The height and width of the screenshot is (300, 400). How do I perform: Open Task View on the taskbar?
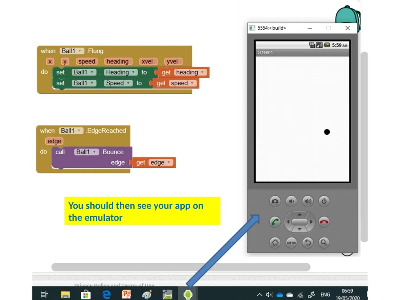coord(44,295)
